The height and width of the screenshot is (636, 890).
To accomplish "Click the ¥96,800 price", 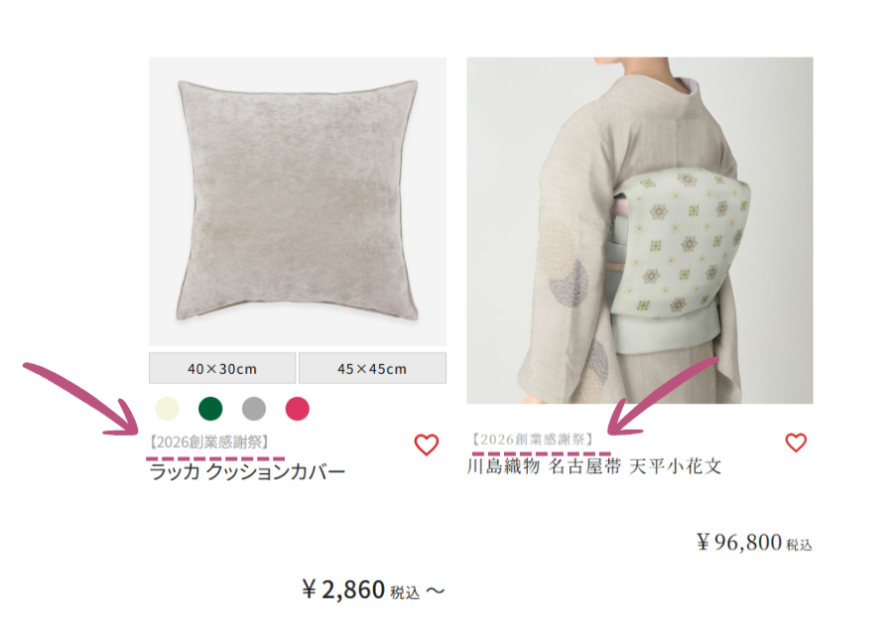I will click(739, 542).
